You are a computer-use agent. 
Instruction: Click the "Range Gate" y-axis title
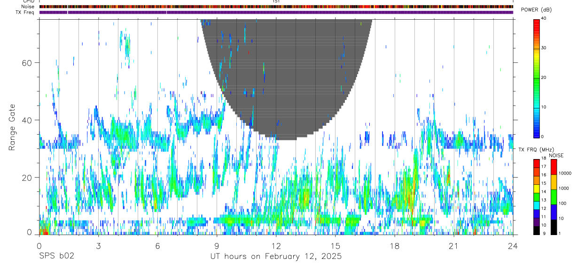click(x=12, y=127)
